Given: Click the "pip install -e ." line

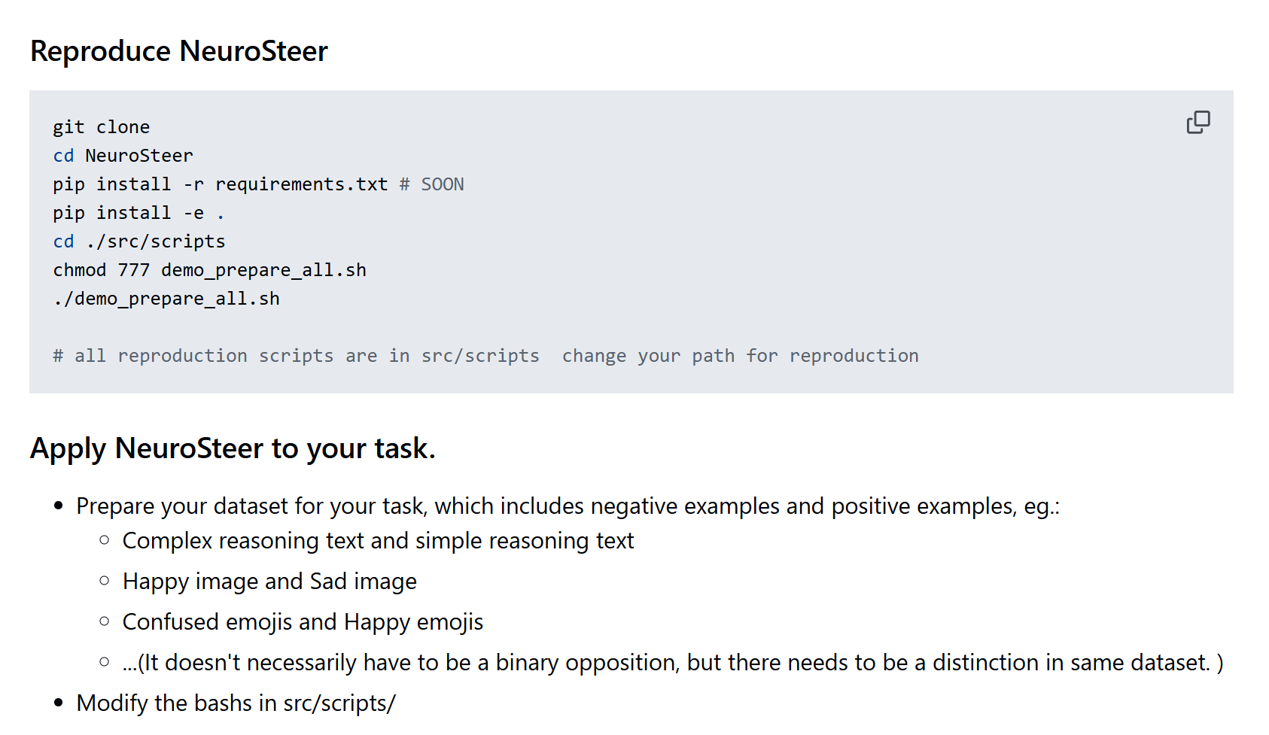Looking at the screenshot, I should 138,213.
